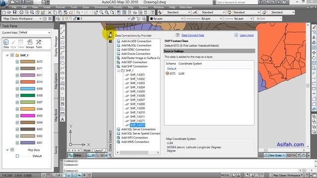The height and width of the screenshot is (178, 317).
Task: Open the Groups tool in Task Pane
Action: coord(30,44)
